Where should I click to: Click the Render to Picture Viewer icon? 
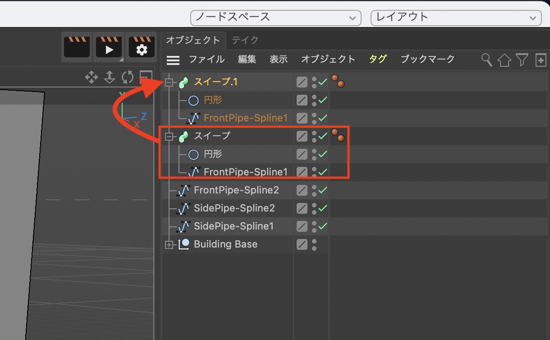[x=109, y=46]
